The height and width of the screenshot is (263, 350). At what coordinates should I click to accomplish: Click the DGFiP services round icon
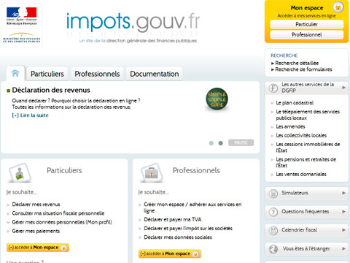tap(273, 88)
